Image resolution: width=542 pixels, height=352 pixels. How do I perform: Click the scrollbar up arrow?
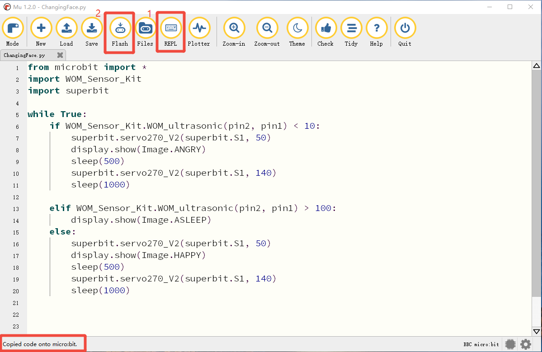click(537, 66)
